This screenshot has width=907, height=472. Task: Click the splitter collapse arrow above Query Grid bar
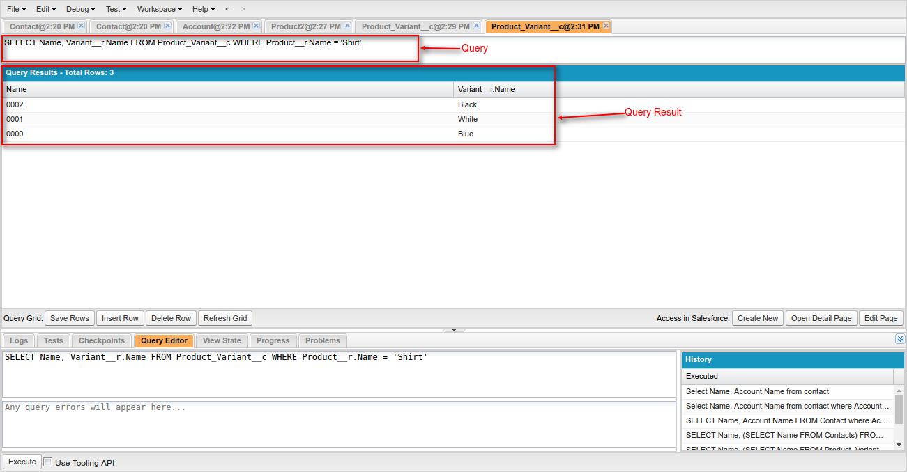tap(454, 329)
